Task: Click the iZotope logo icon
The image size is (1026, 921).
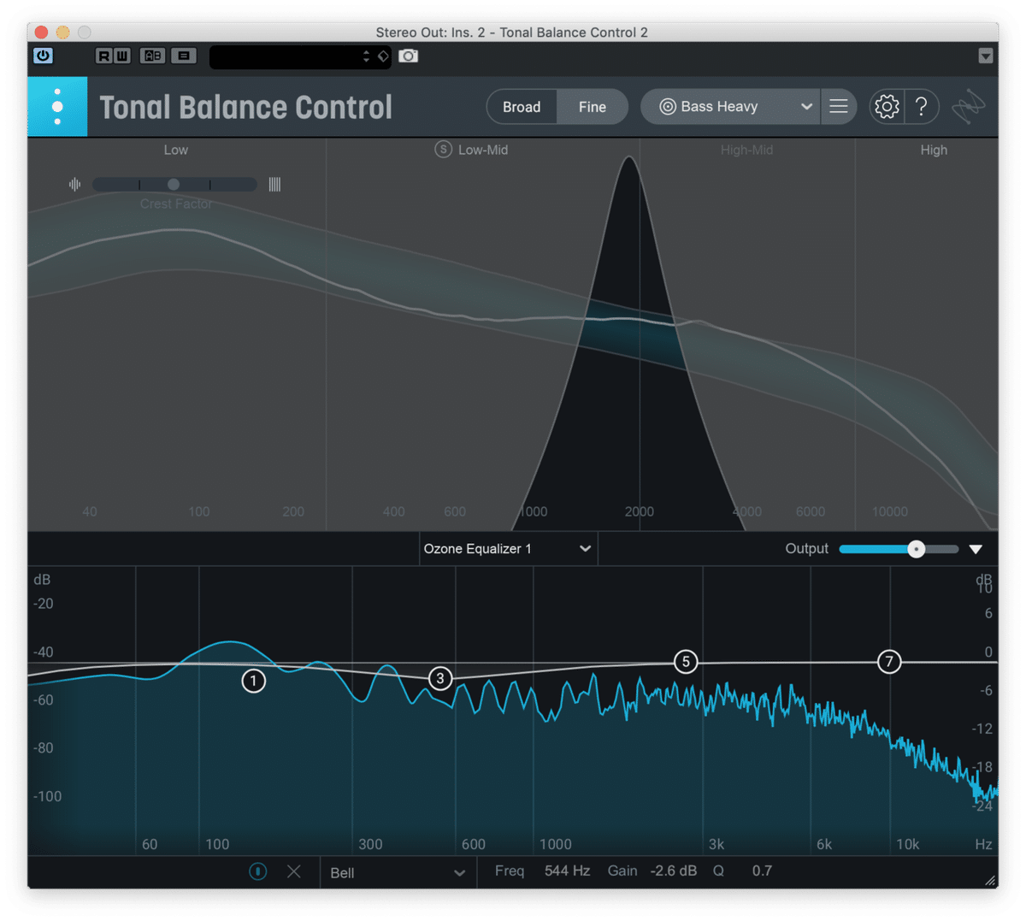Action: pos(969,108)
